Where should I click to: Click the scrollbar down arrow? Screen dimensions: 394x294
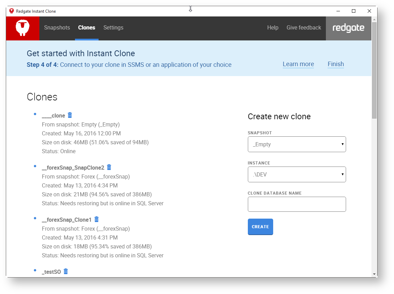[x=374, y=274]
